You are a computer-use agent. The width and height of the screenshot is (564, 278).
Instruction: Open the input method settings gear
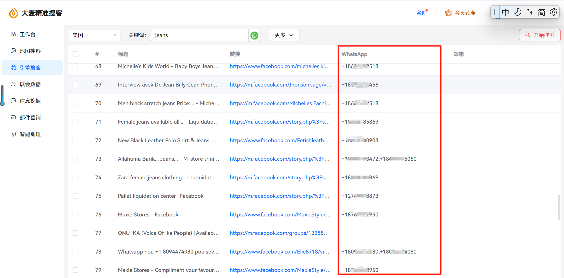553,12
